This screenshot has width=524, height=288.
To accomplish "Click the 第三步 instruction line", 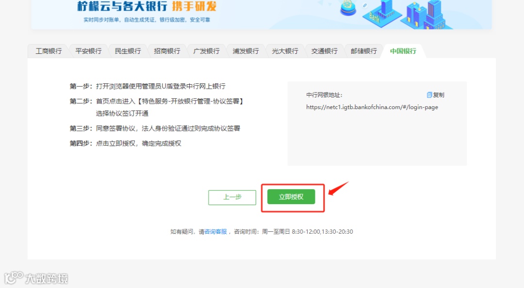I will point(155,128).
